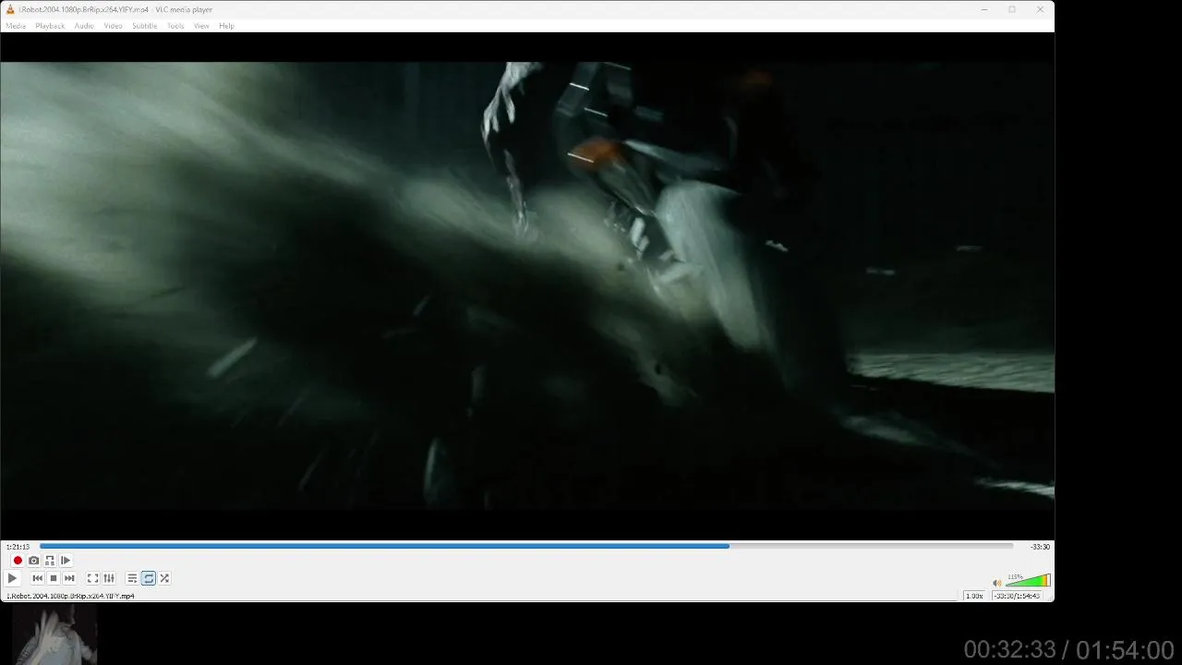Screen dimensions: 1182x665
Task: Click the VLC cone icon in title bar
Action: pos(10,9)
